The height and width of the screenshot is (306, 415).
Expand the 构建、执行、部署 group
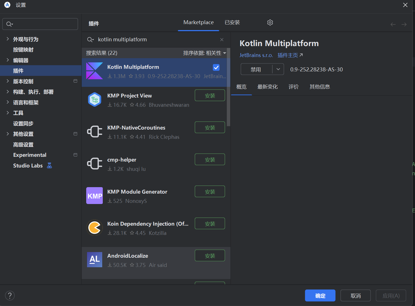click(x=8, y=92)
